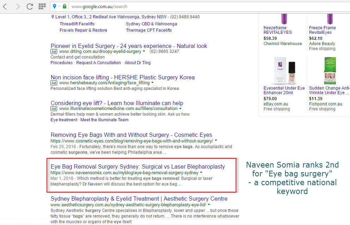Open the Considering eye lift Illuminate ad
This screenshot has width=350, height=225.
coord(117,103)
